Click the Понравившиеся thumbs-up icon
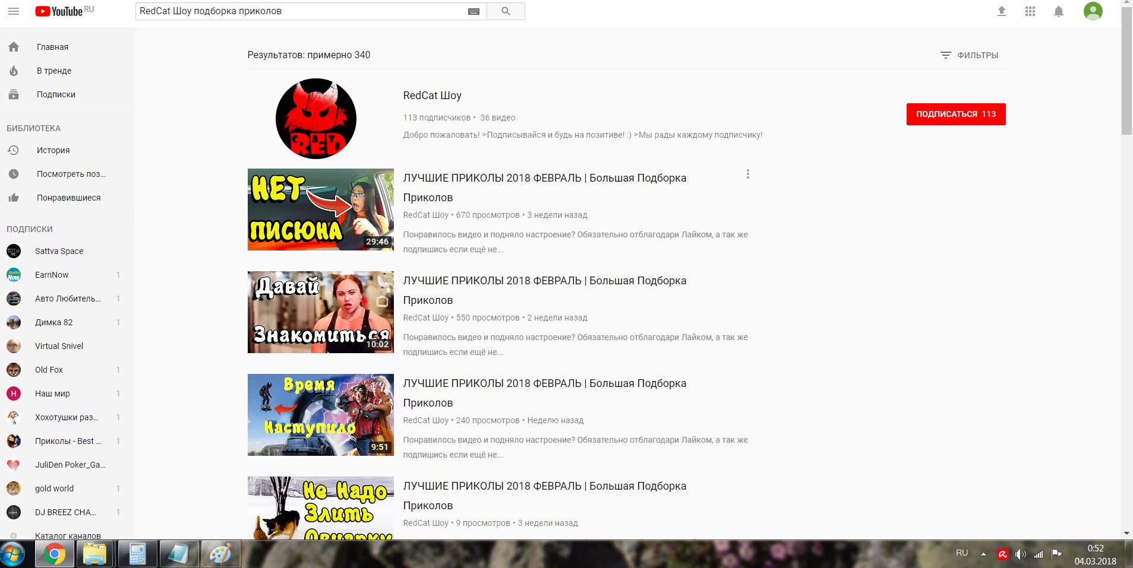 pyautogui.click(x=14, y=198)
